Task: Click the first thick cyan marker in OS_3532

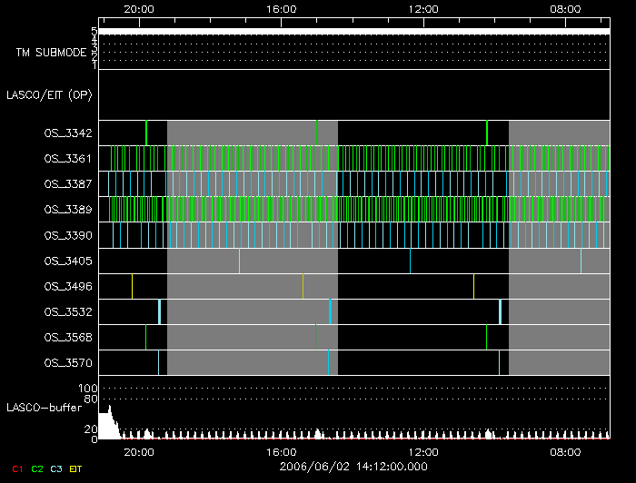Action: [159, 312]
